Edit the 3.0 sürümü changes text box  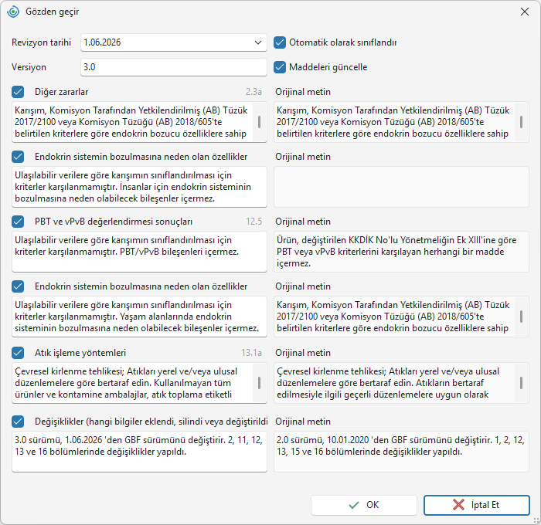point(139,452)
